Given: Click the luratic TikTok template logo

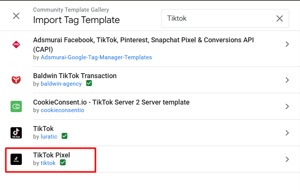Looking at the screenshot, I should (16, 133).
